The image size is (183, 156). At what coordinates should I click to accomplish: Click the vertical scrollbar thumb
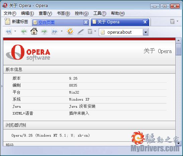pyautogui.click(x=178, y=49)
